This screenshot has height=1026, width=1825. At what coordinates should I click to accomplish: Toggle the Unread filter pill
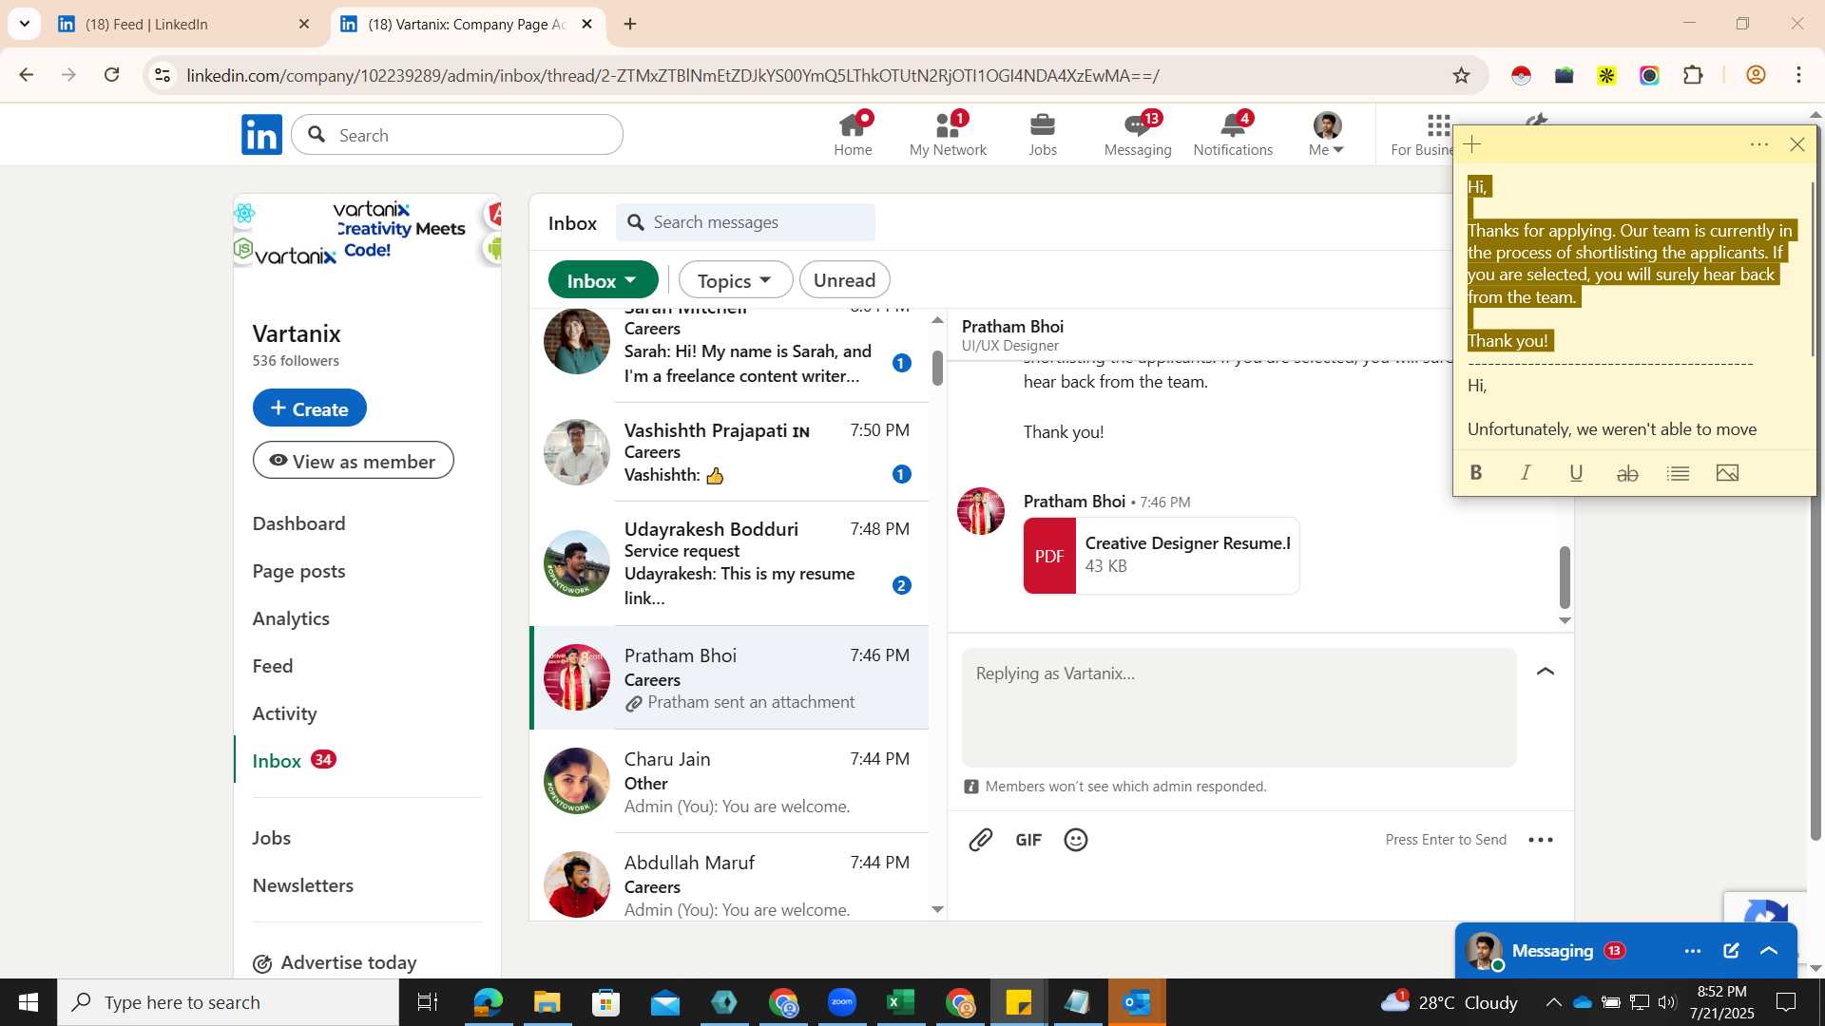pos(844,280)
